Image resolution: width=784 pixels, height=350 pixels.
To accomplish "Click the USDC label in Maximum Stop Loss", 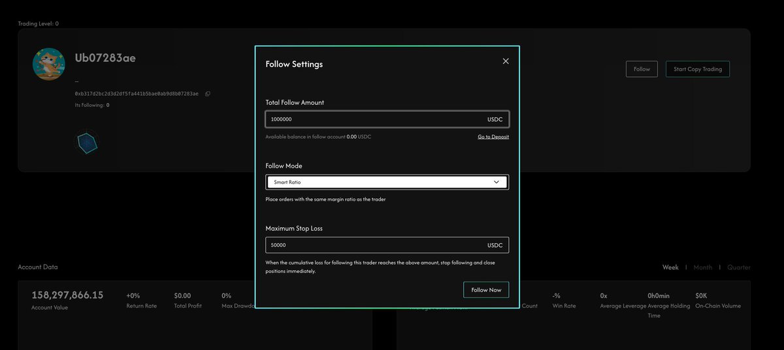I will click(x=495, y=245).
